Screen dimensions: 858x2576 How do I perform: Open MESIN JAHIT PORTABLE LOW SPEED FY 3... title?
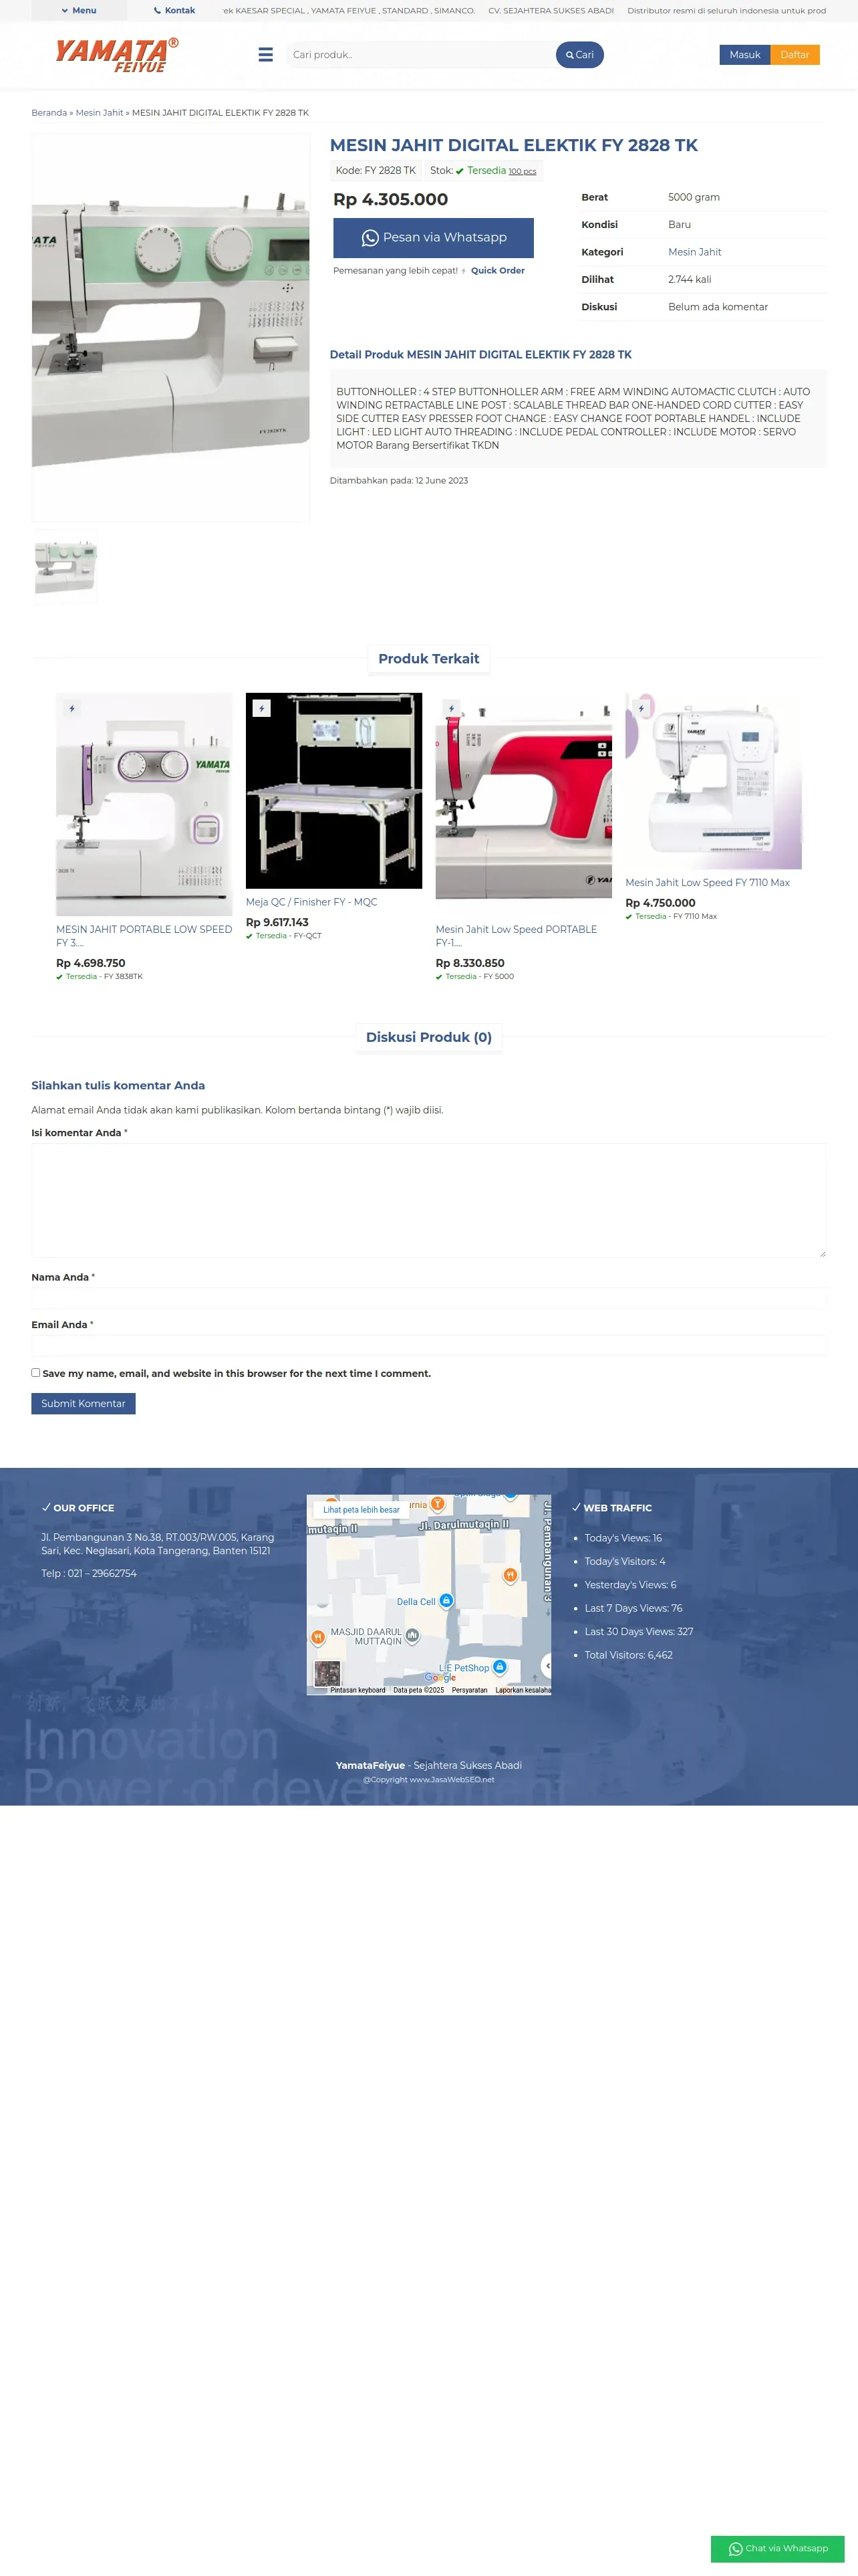(144, 936)
